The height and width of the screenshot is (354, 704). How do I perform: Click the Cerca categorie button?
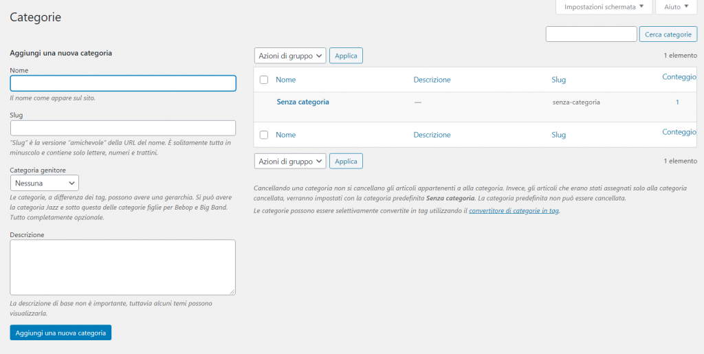point(668,34)
